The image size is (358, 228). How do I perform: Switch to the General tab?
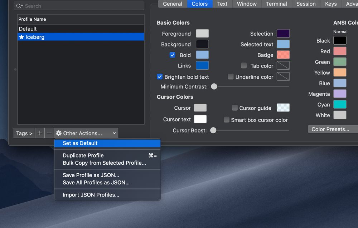pos(173,4)
